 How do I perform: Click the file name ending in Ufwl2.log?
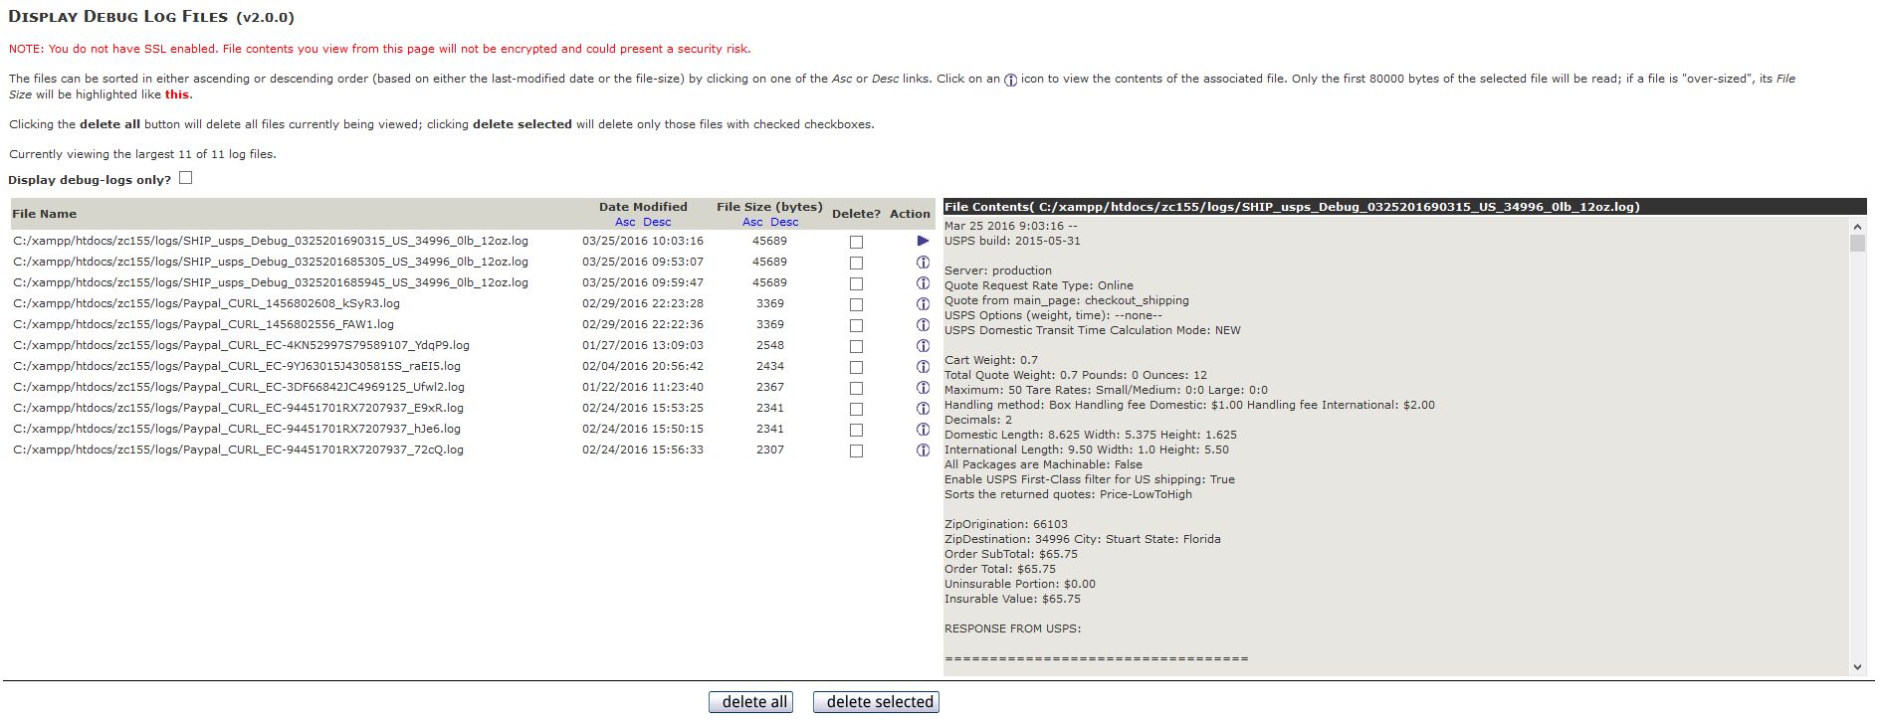(x=239, y=387)
